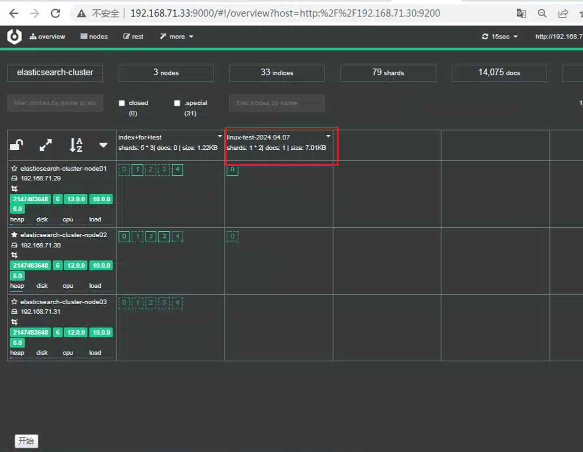The height and width of the screenshot is (452, 583).
Task: Click the Cerebro logo icon
Action: [14, 36]
